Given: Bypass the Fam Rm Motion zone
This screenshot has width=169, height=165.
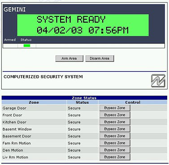Looking at the screenshot, I should tap(115, 143).
